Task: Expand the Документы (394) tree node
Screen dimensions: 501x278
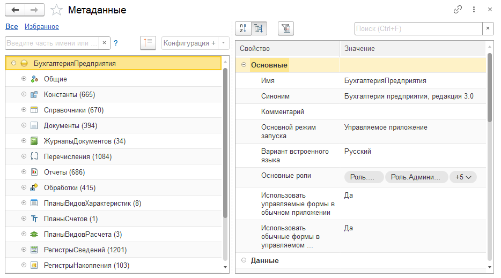Action: [24, 125]
